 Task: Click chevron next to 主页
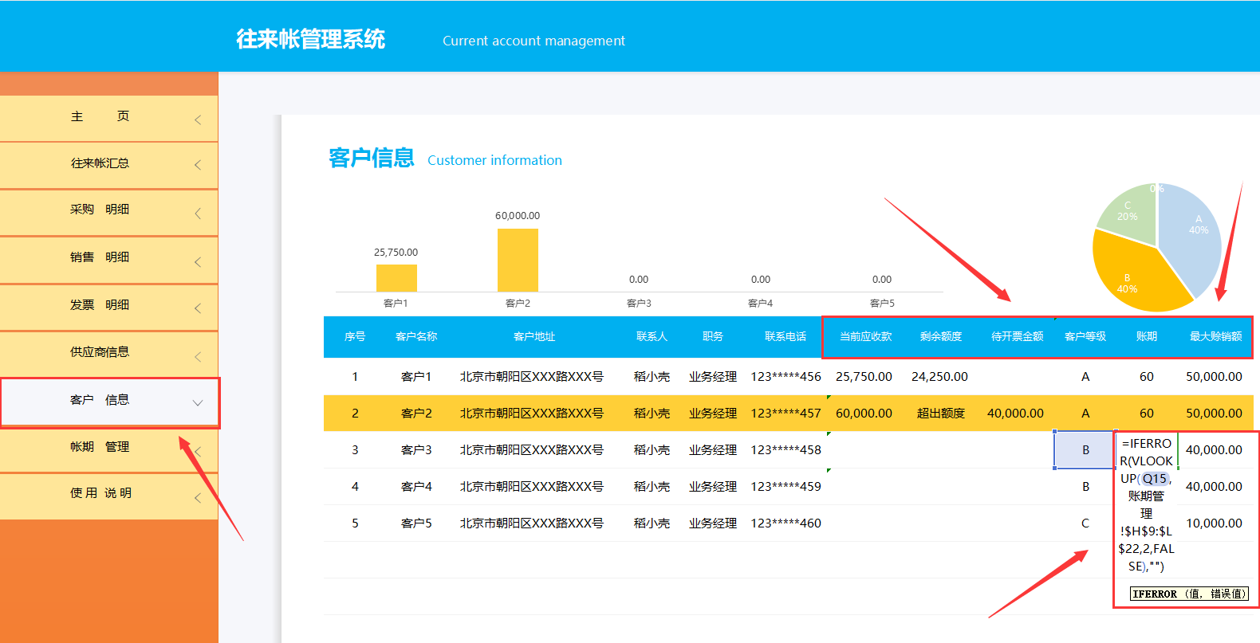[x=198, y=120]
